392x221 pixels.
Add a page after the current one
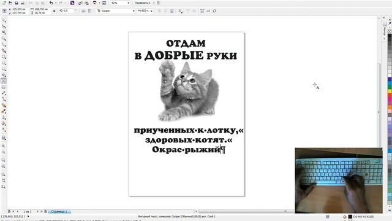click(x=45, y=212)
